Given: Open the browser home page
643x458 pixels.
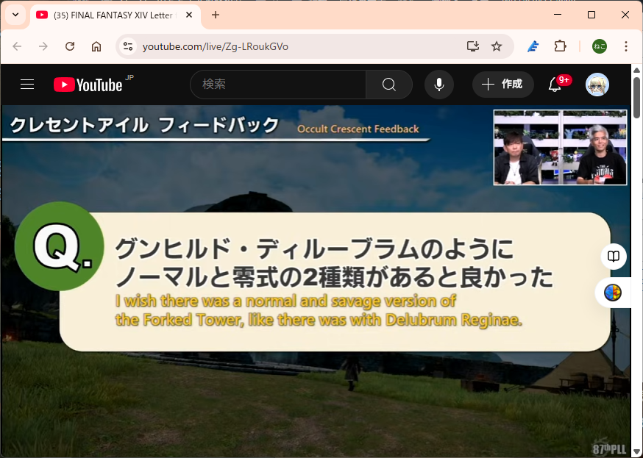Looking at the screenshot, I should coord(96,46).
